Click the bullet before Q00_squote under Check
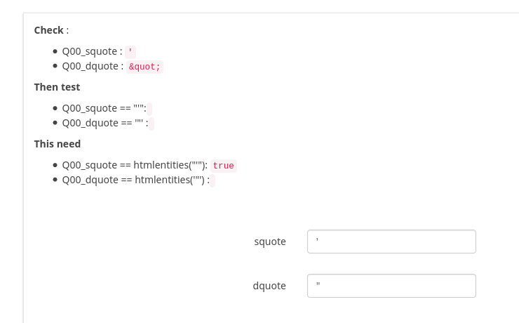 [55, 51]
